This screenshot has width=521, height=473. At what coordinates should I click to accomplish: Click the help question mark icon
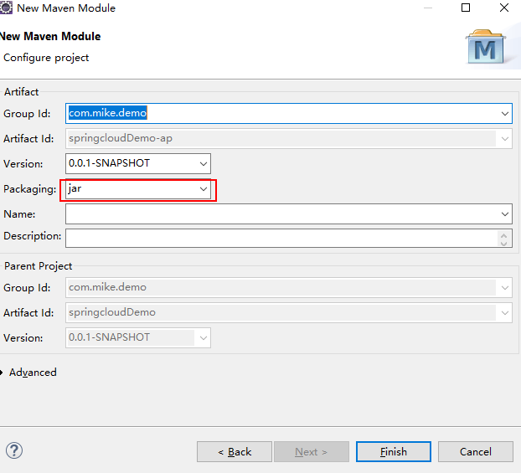tap(14, 450)
